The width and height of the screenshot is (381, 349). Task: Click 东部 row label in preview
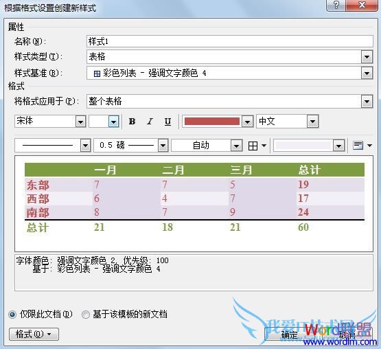38,185
